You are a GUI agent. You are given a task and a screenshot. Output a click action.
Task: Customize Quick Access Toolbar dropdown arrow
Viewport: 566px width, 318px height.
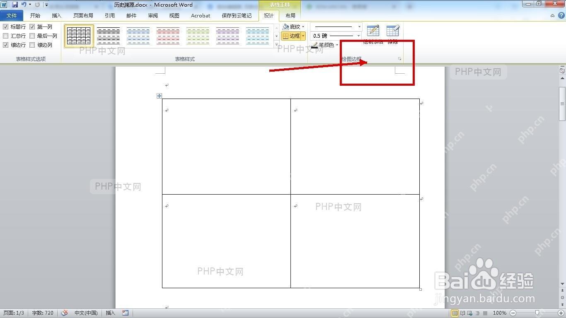coord(46,5)
